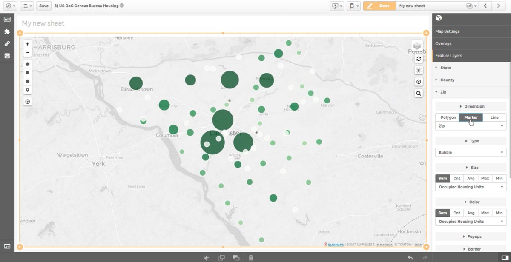The image size is (511, 262).
Task: Open the QLIKMAPS attribution link
Action: [336, 245]
